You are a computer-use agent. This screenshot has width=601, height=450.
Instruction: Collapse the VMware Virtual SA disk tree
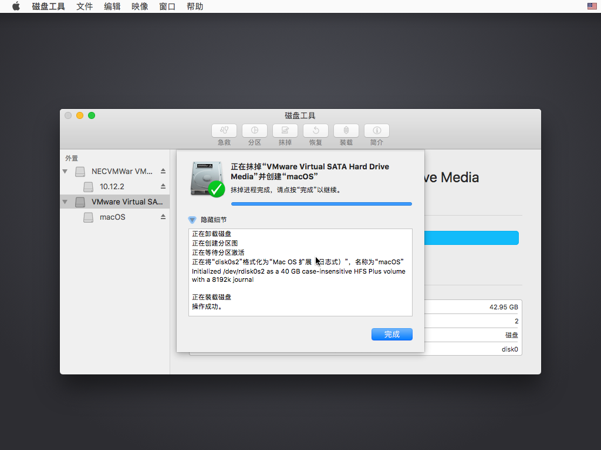tap(65, 202)
